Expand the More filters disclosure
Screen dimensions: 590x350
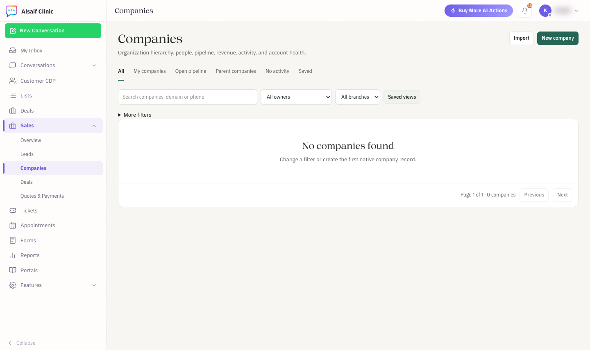pos(135,115)
